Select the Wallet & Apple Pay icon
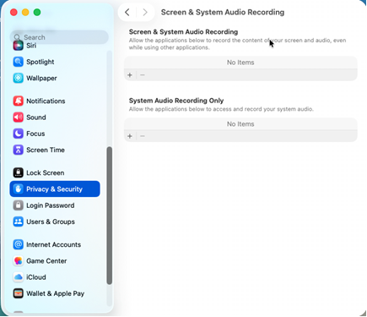The height and width of the screenshot is (317, 367). pyautogui.click(x=19, y=293)
